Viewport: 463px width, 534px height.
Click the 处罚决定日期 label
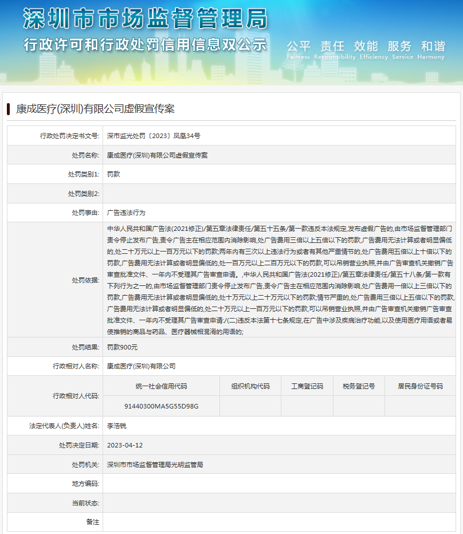click(79, 445)
